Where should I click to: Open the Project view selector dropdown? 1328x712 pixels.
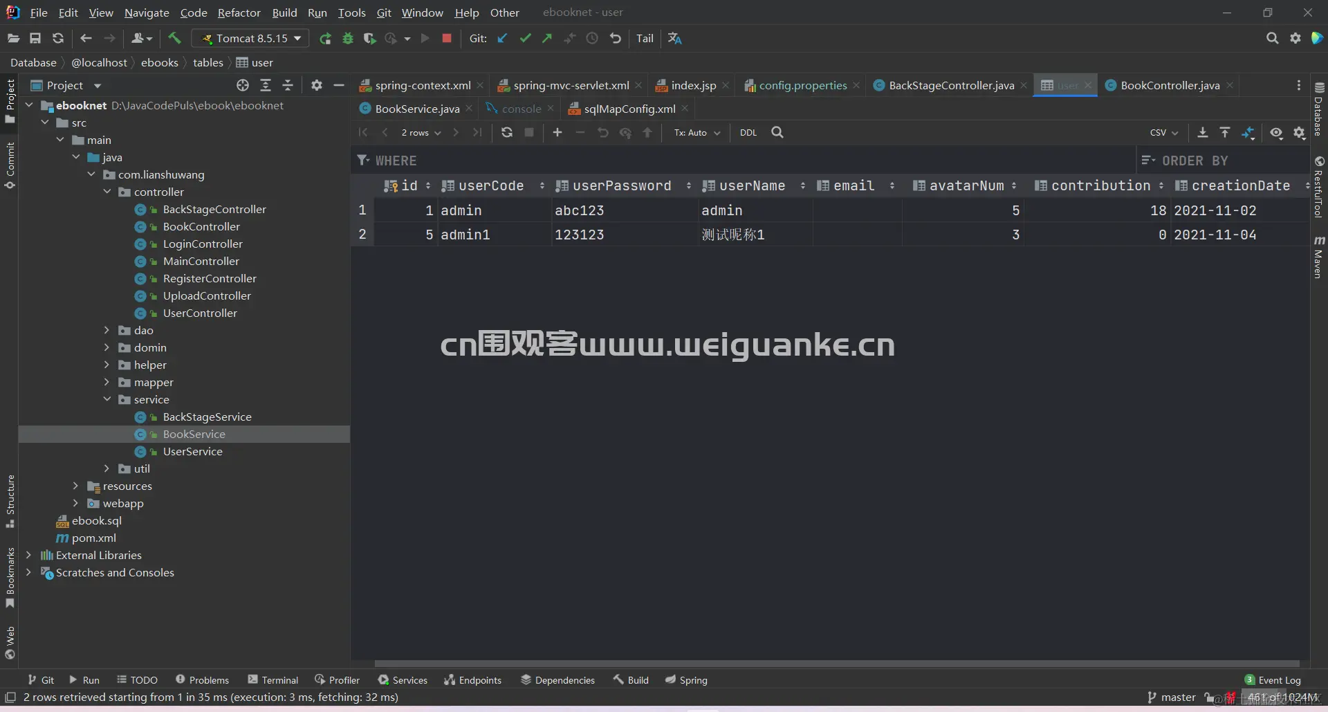[66, 85]
